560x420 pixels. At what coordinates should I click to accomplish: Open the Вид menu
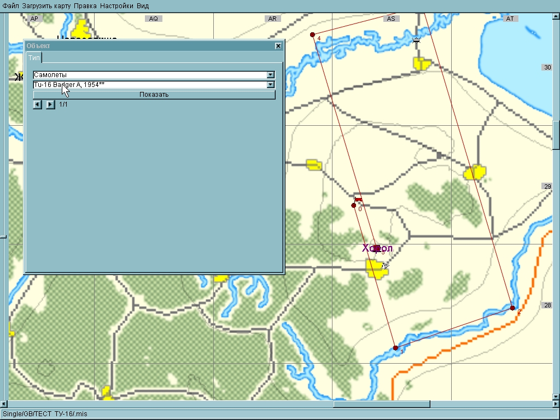pyautogui.click(x=143, y=5)
